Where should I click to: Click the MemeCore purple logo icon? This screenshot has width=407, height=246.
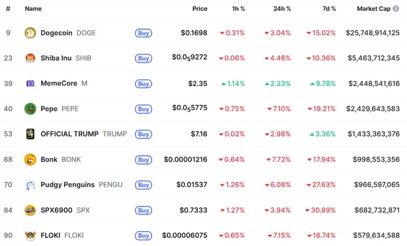click(x=30, y=84)
